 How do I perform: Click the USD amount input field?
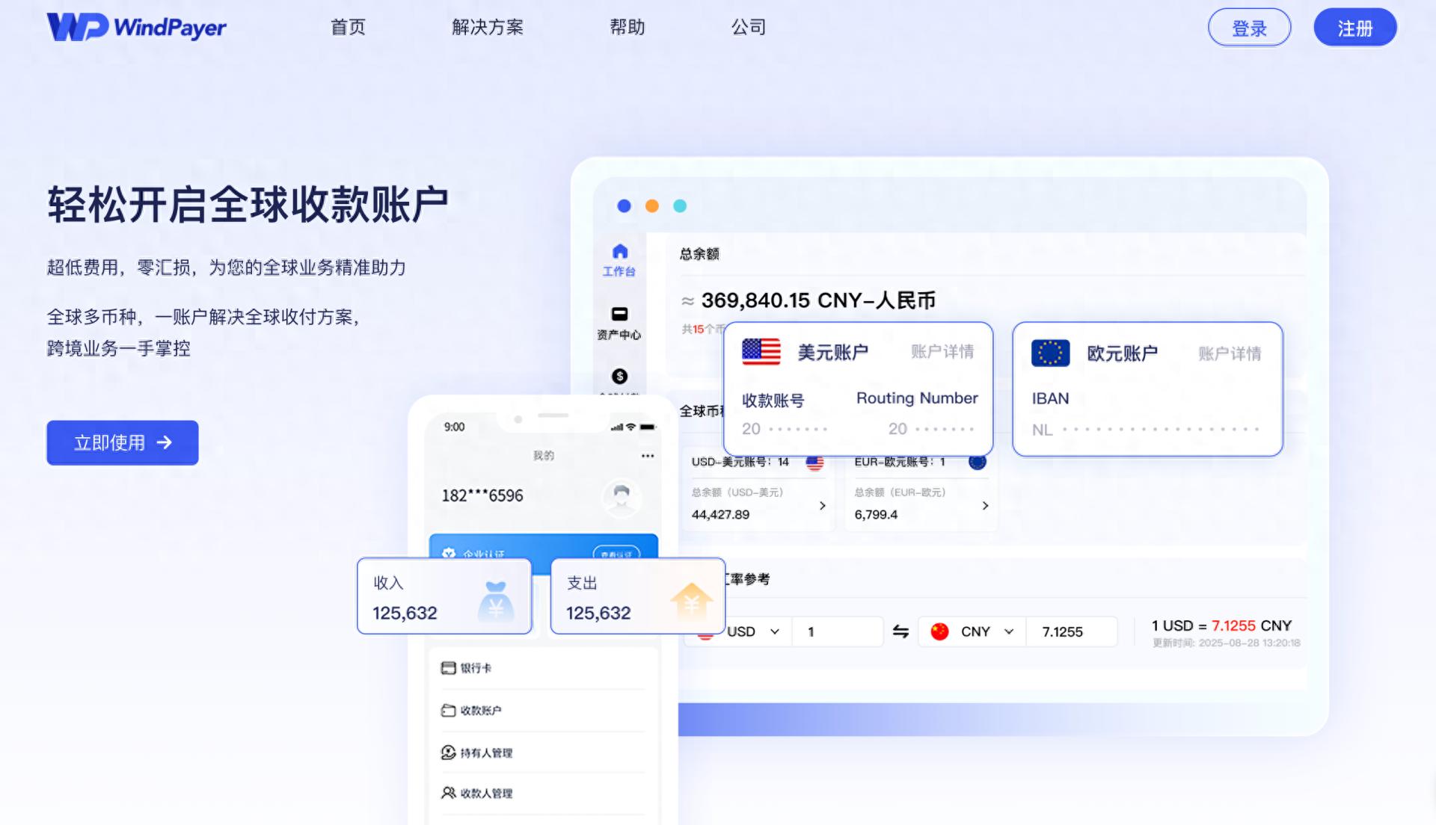[839, 631]
